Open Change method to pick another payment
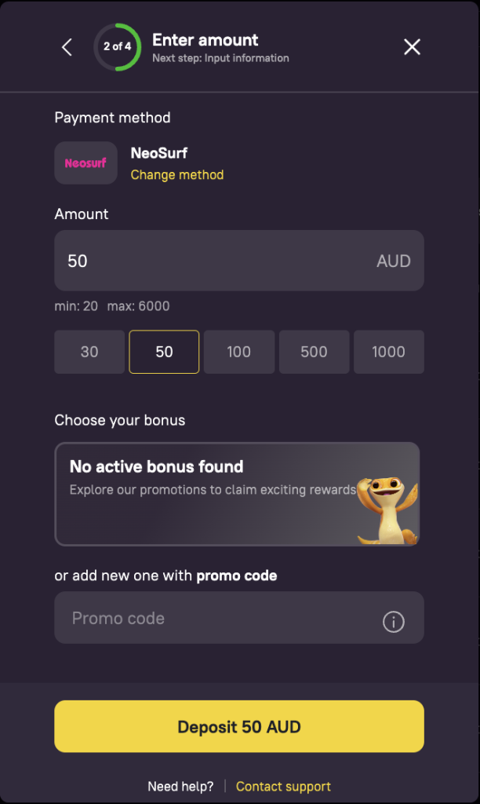The height and width of the screenshot is (804, 480). [177, 176]
